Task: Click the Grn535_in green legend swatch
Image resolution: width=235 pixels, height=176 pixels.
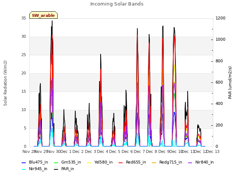Action: 56,163
